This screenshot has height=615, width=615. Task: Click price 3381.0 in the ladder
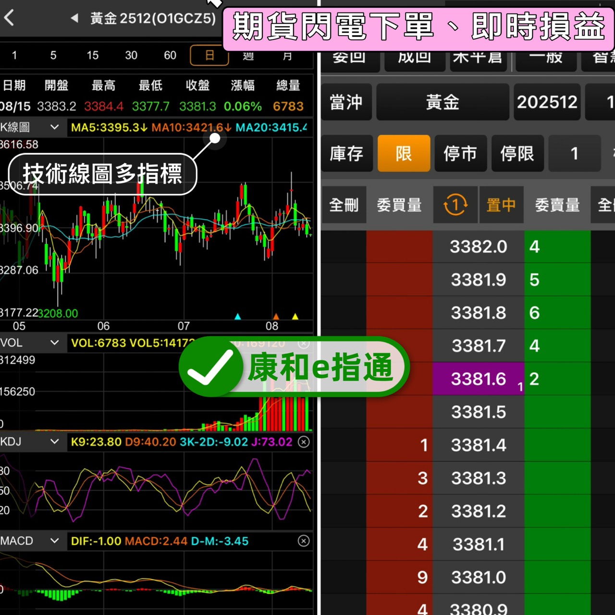coord(479,577)
